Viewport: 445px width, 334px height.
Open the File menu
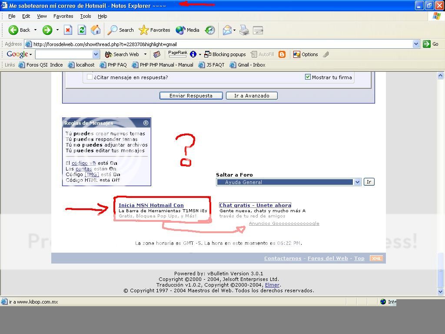click(x=12, y=16)
